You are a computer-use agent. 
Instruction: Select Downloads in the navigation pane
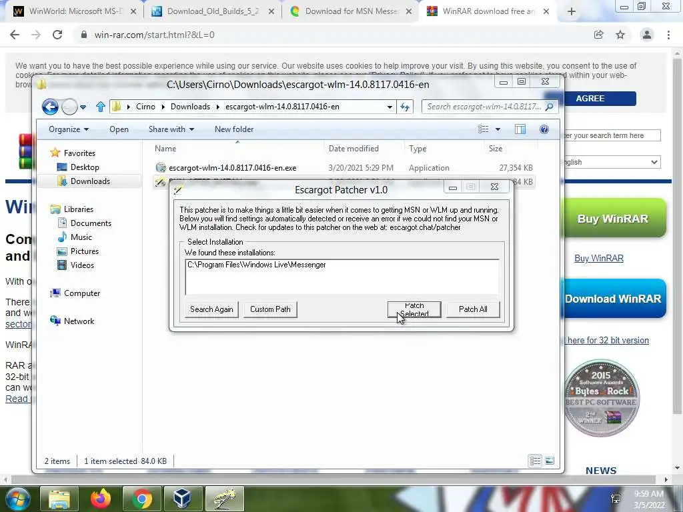pos(84,181)
